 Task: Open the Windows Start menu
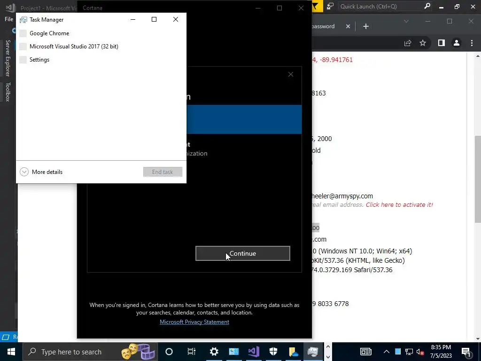click(11, 352)
